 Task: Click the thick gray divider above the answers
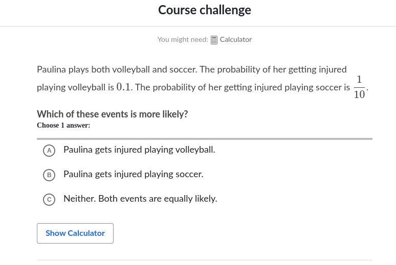(205, 139)
